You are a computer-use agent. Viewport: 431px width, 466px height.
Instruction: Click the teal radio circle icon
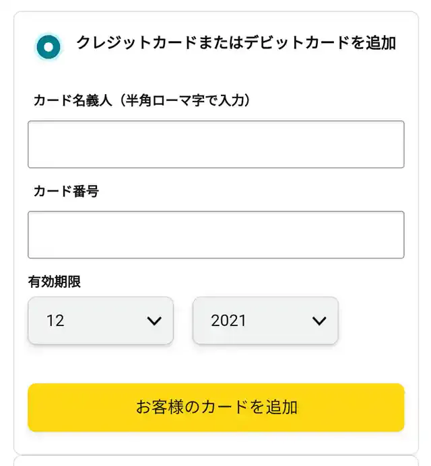point(49,46)
